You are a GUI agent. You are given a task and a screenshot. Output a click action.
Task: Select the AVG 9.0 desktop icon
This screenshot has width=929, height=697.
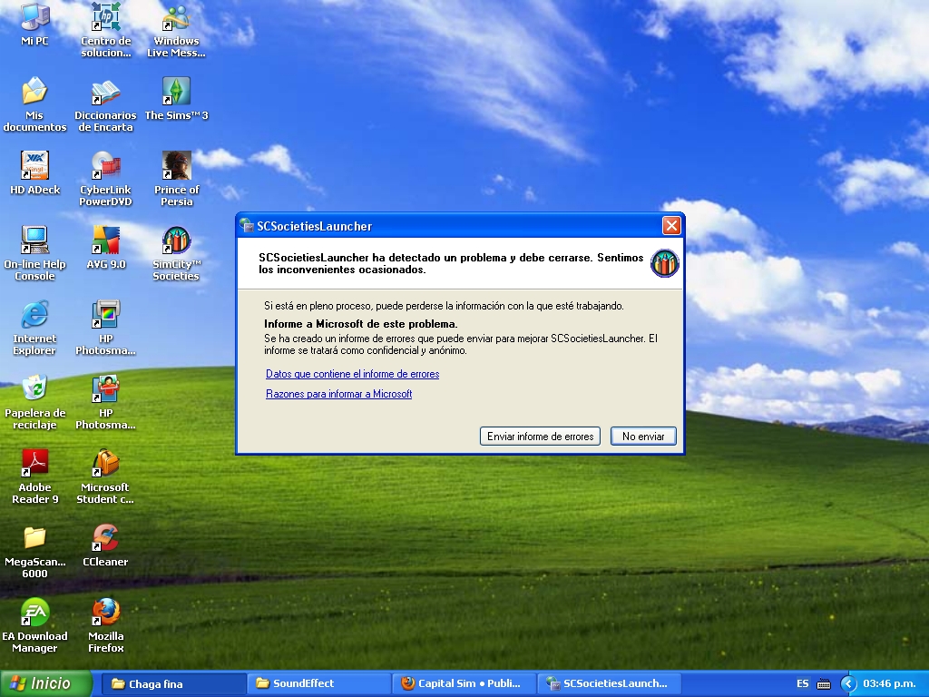click(x=106, y=248)
